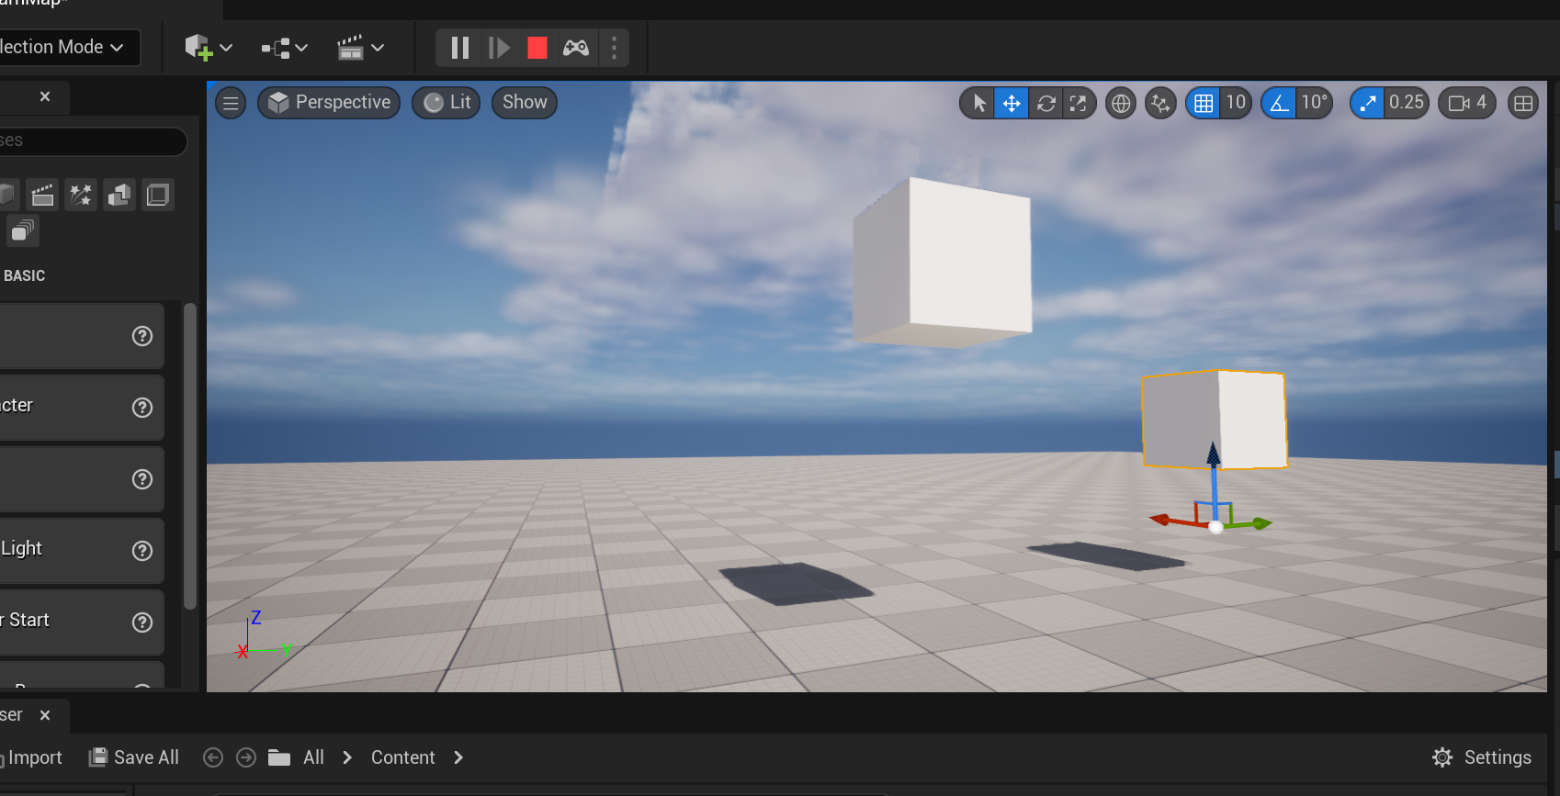Click the red X-axis gizmo arrow
The image size is (1560, 796).
pyautogui.click(x=1161, y=520)
